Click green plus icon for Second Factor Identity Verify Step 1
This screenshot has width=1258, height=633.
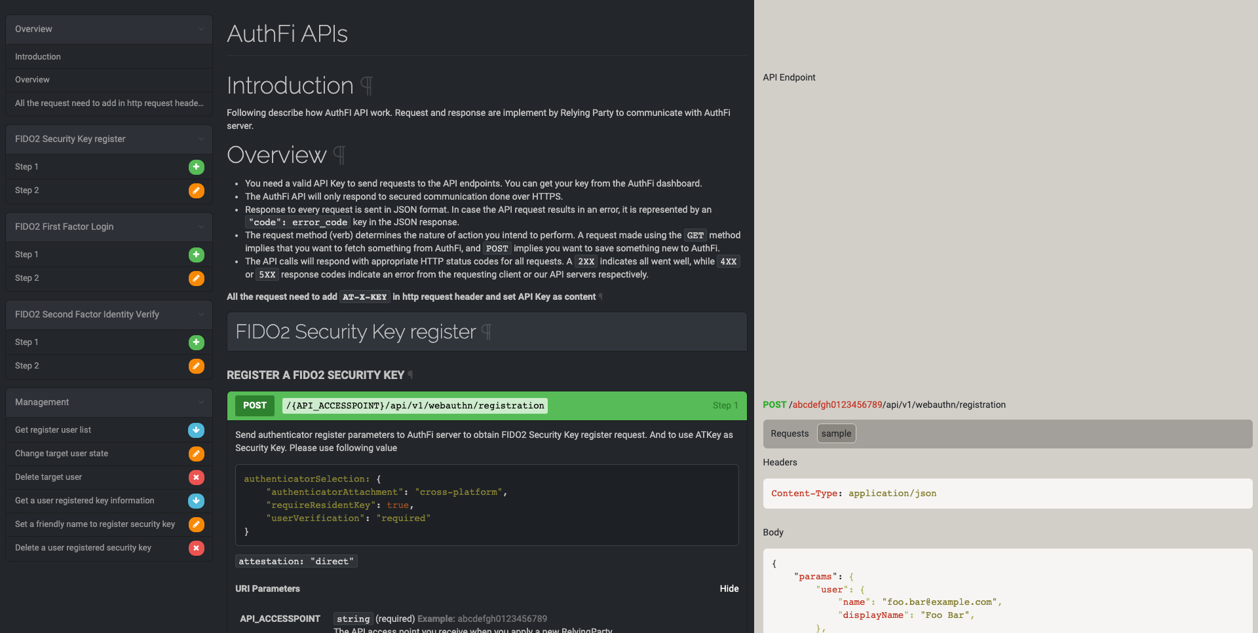pos(197,342)
